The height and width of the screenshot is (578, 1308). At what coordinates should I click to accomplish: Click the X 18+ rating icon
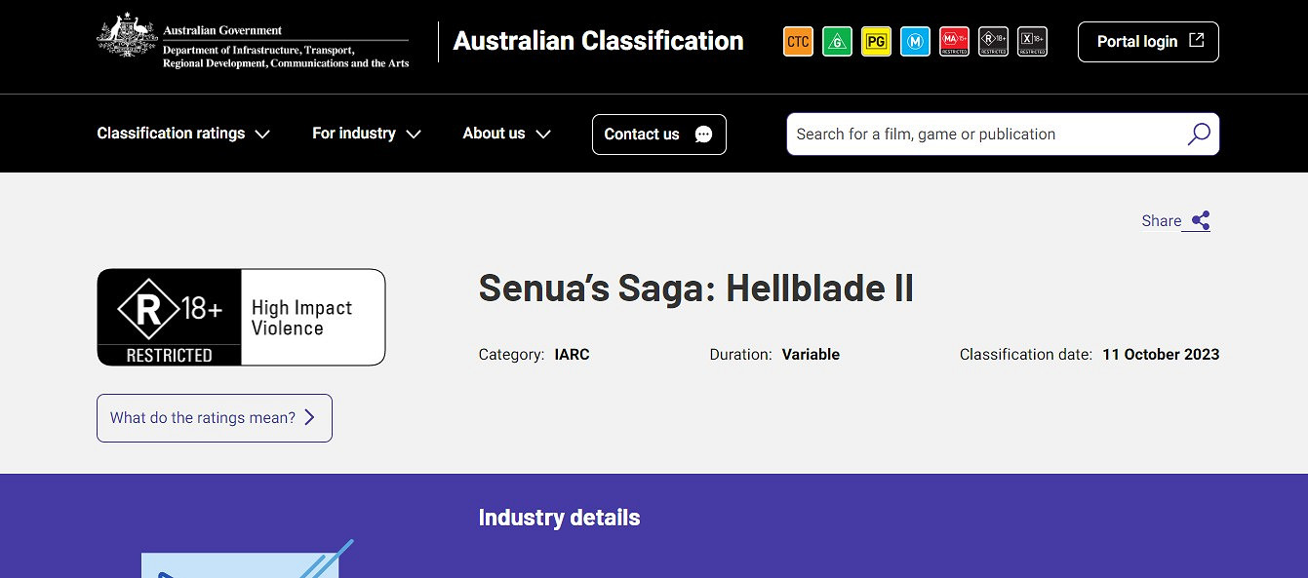tap(1032, 42)
